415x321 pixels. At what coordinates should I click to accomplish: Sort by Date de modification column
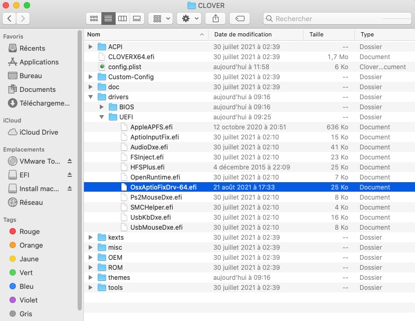(256, 34)
